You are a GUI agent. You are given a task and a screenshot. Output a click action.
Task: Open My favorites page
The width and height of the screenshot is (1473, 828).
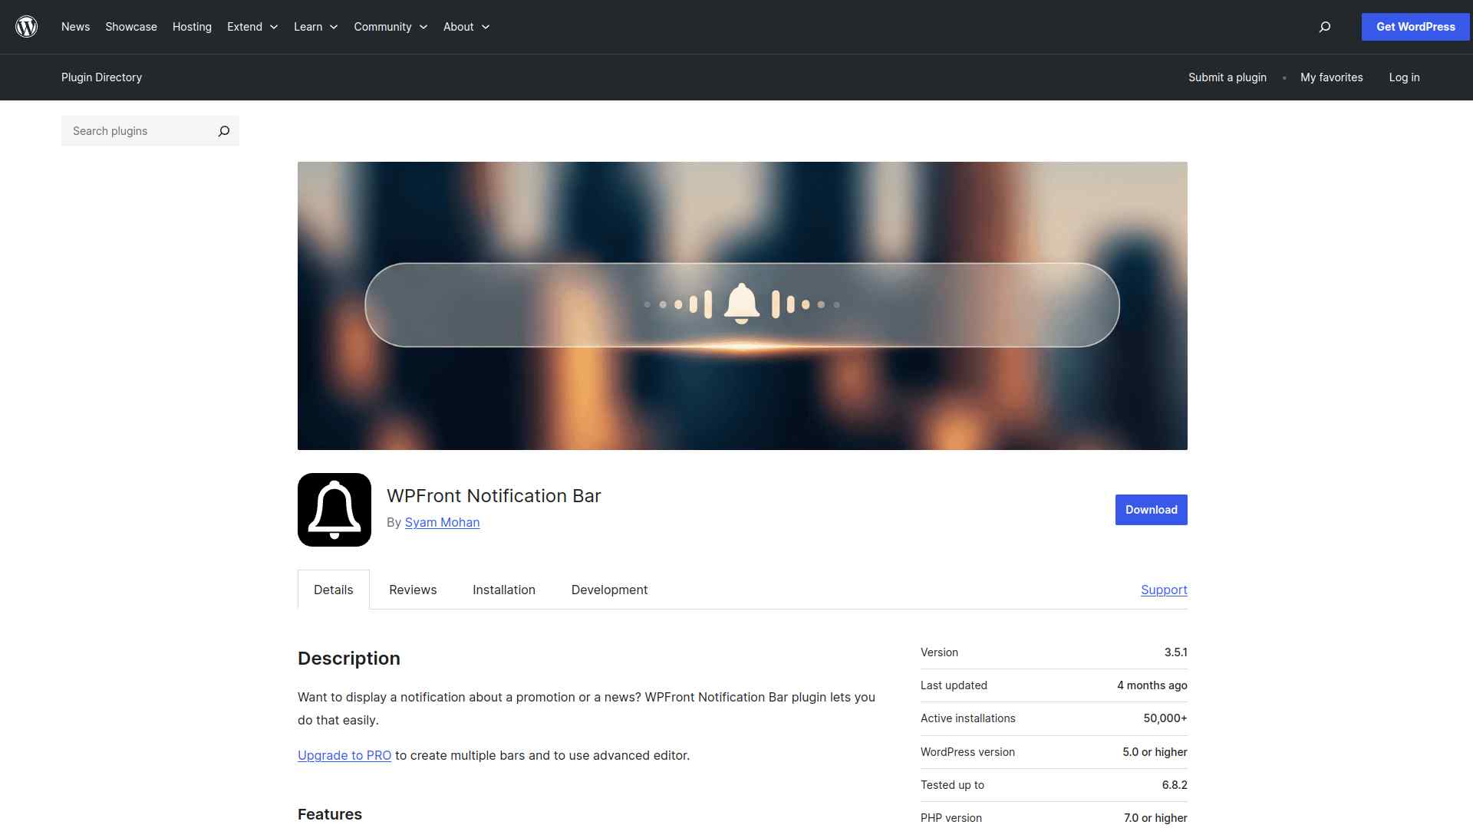(1332, 77)
